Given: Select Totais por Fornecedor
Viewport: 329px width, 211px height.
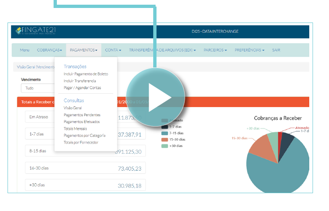Looking at the screenshot, I should (x=81, y=143).
